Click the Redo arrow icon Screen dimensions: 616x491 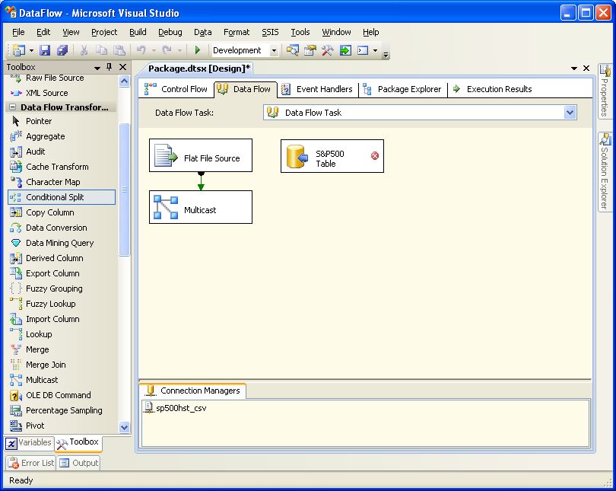(167, 50)
